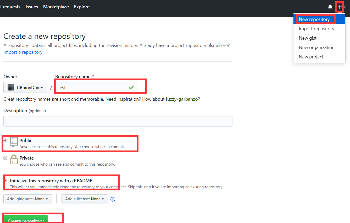
Task: Open the Add a license dropdown
Action: click(x=84, y=199)
